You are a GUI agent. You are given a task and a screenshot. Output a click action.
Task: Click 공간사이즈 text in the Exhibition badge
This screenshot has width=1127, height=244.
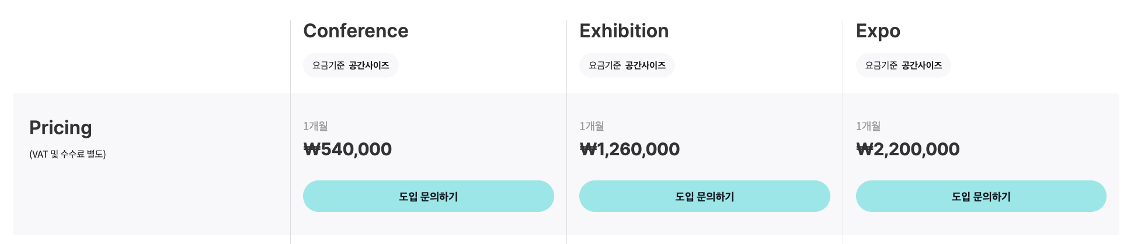pyautogui.click(x=645, y=65)
